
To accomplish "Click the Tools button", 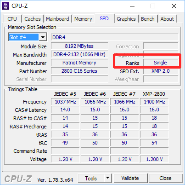I will 91,178.
